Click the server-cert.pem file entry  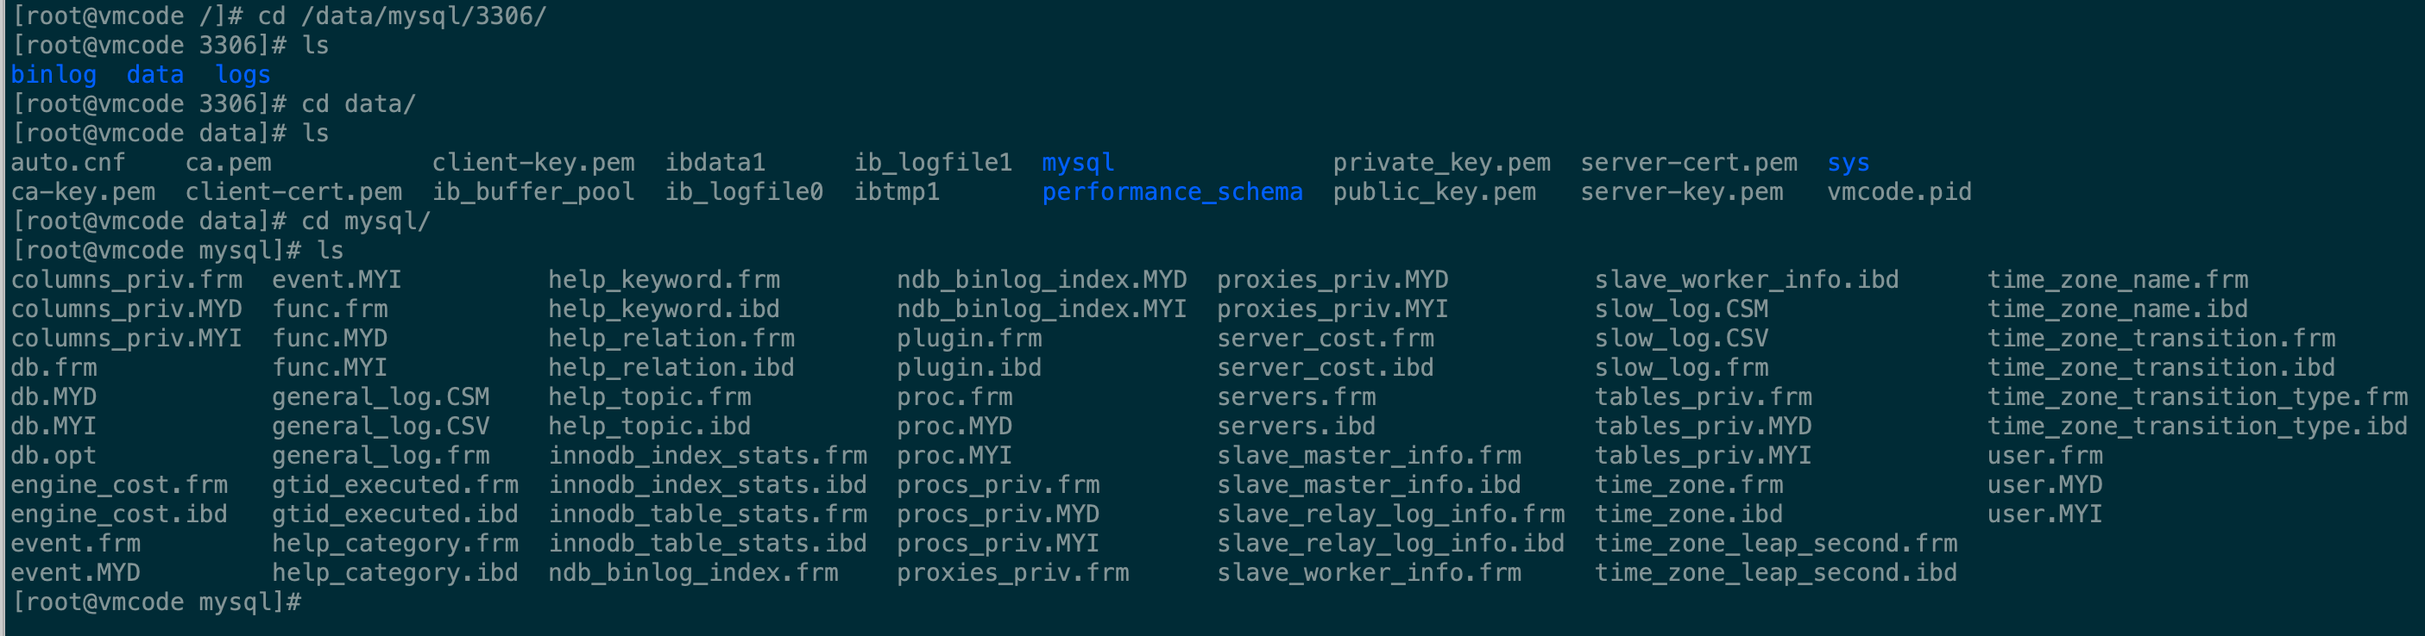coord(1688,163)
